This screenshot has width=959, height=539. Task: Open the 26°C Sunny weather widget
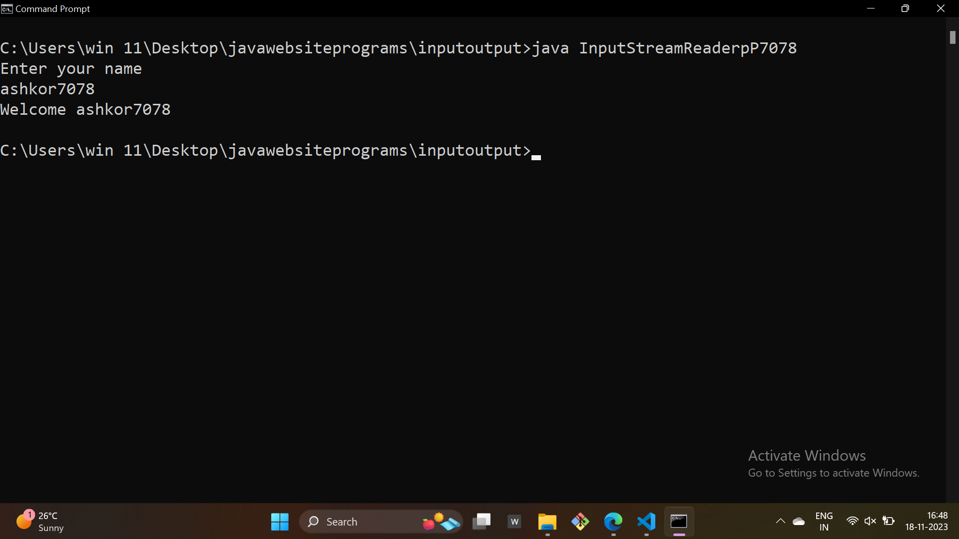40,522
